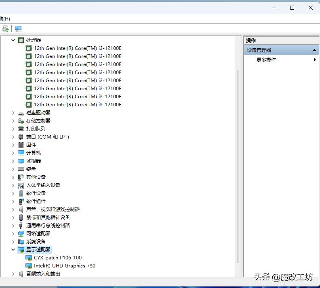Click the 人体学输入设备 icon

tap(21, 186)
